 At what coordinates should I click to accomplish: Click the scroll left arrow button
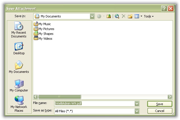pyautogui.click(x=36, y=97)
